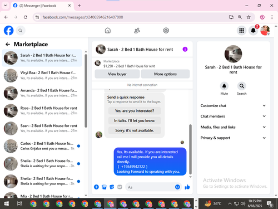Send quick response 'Sorry, it's not available.'
The width and height of the screenshot is (278, 209).
(x=135, y=130)
